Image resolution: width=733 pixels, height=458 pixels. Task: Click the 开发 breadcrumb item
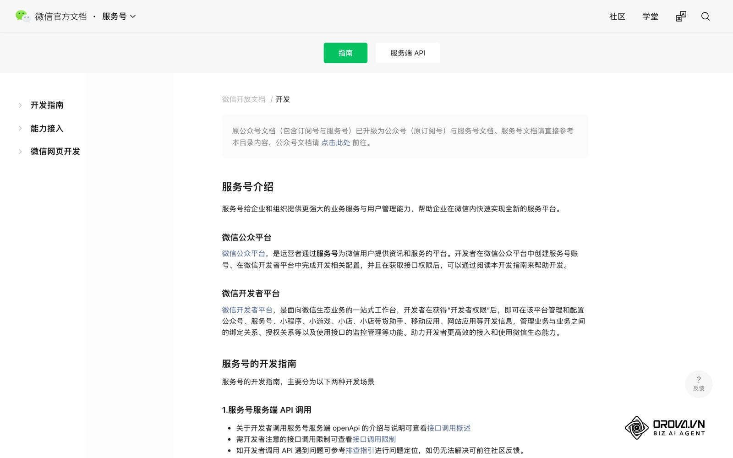pyautogui.click(x=283, y=99)
